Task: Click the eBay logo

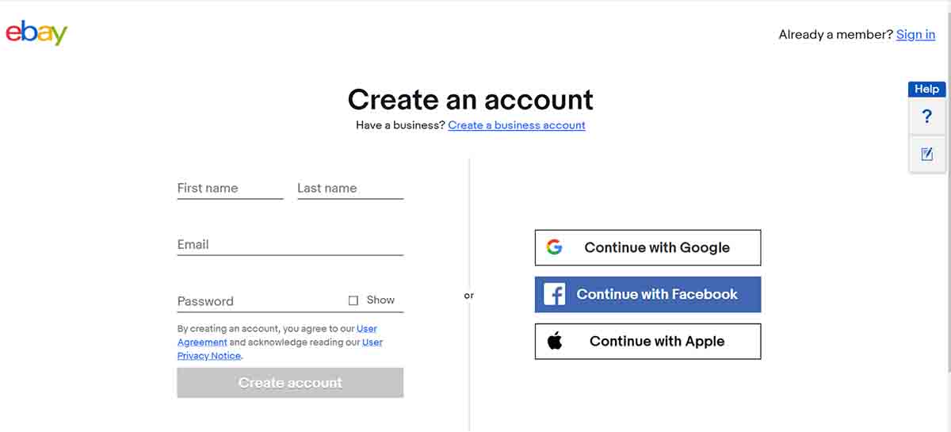Action: tap(36, 32)
